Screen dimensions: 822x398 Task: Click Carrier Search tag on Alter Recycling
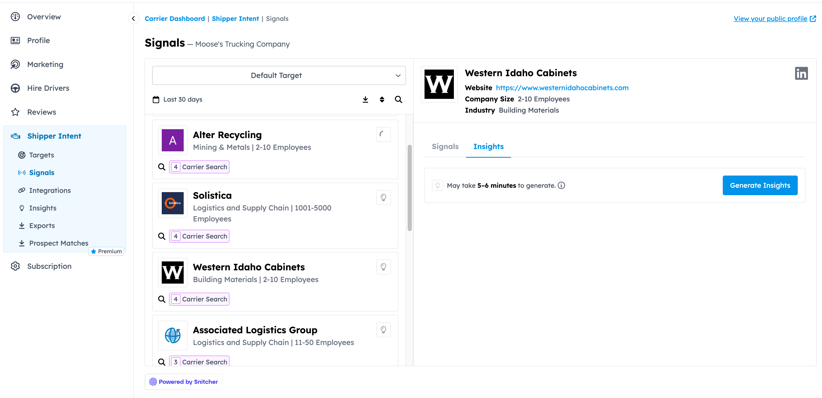click(x=199, y=167)
